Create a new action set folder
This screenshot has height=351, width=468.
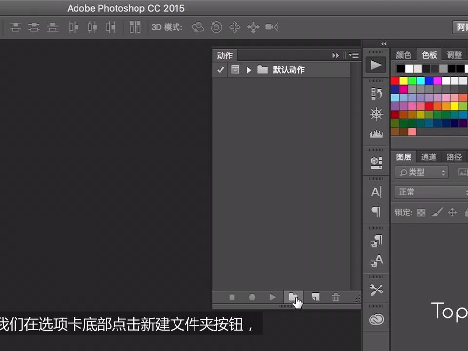coord(293,297)
